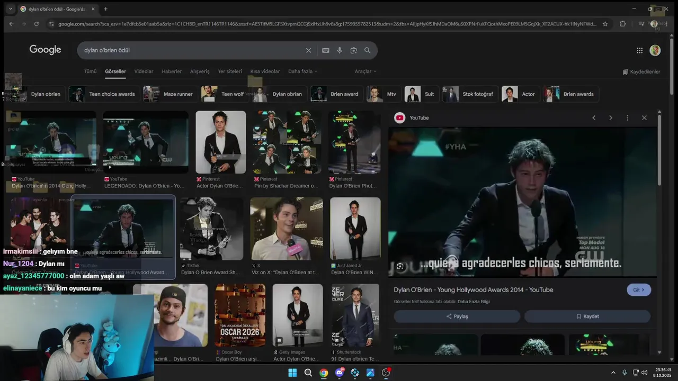Start voice search with microphone

[x=340, y=50]
